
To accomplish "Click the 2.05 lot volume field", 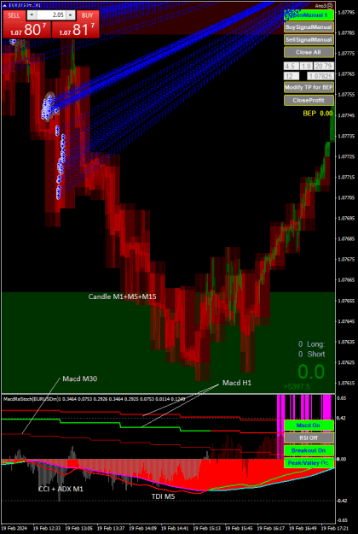I will tap(51, 15).
